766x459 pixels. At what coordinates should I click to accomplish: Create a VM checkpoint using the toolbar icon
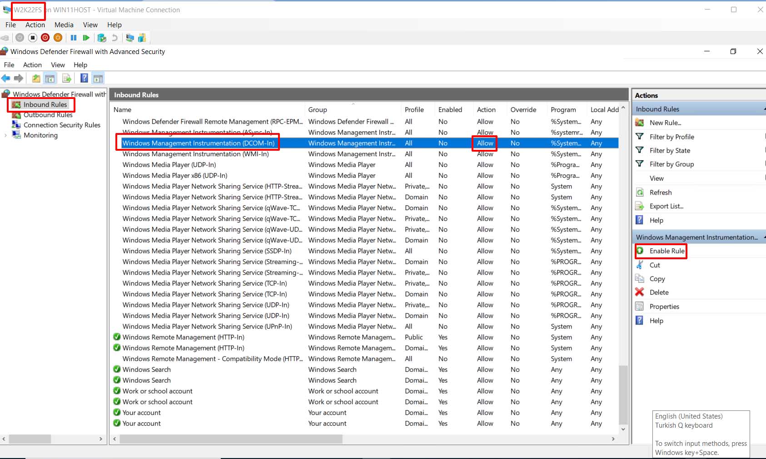coord(102,38)
